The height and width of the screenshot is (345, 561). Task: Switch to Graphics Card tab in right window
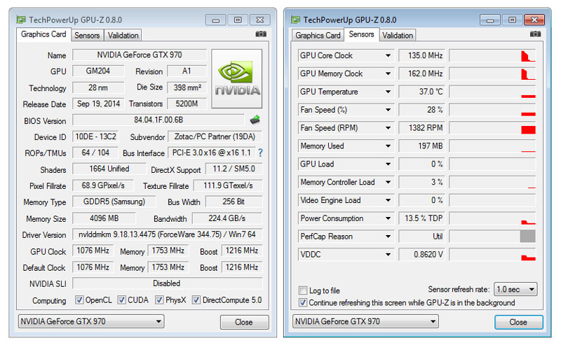(318, 36)
